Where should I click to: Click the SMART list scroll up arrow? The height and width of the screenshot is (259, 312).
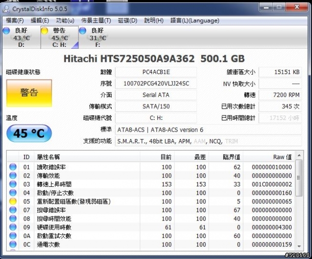(x=299, y=156)
